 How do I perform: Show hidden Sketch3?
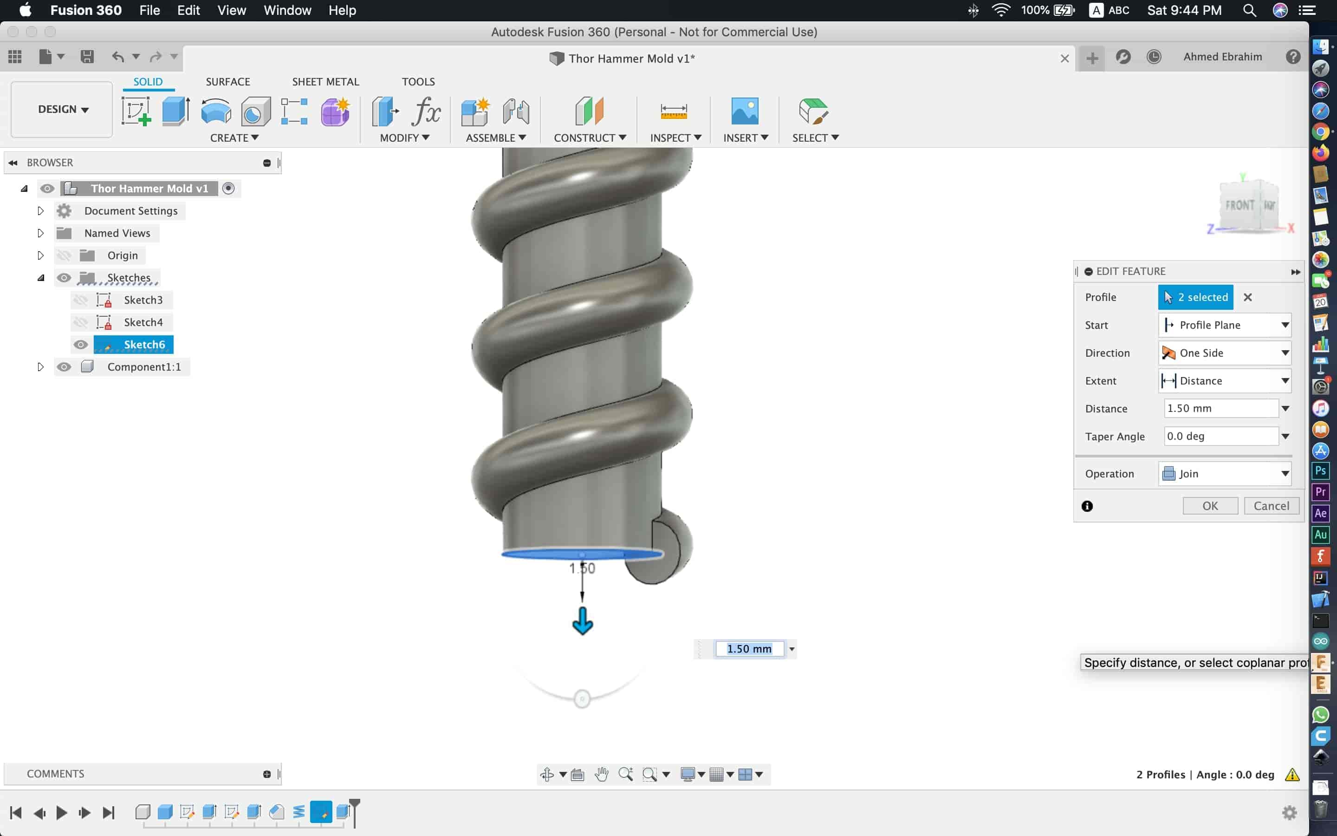[81, 300]
